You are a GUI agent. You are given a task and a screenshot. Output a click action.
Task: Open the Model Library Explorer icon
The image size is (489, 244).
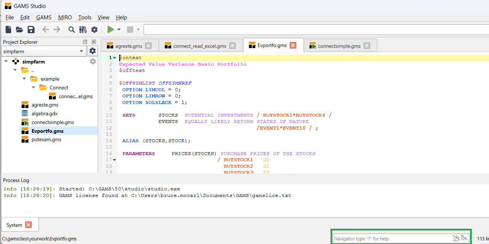[x=83, y=30]
